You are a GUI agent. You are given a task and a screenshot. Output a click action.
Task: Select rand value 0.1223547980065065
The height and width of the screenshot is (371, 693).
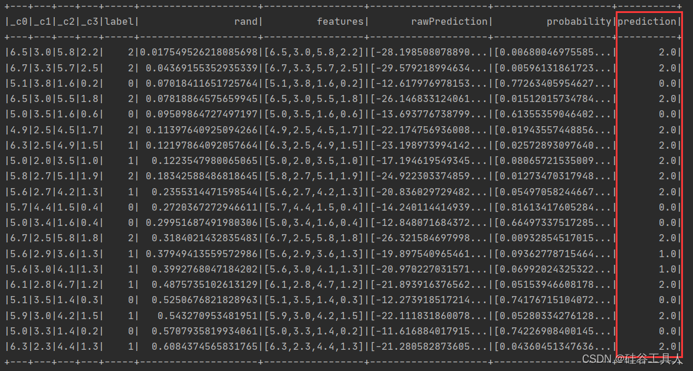click(205, 161)
